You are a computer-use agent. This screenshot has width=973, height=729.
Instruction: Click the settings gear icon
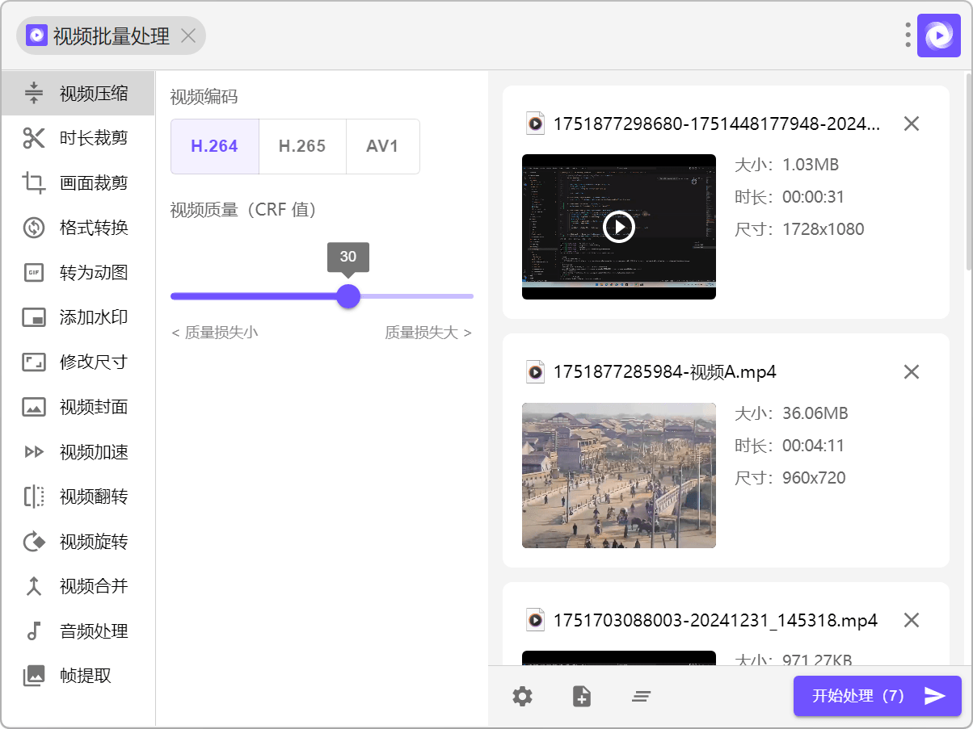click(x=523, y=696)
